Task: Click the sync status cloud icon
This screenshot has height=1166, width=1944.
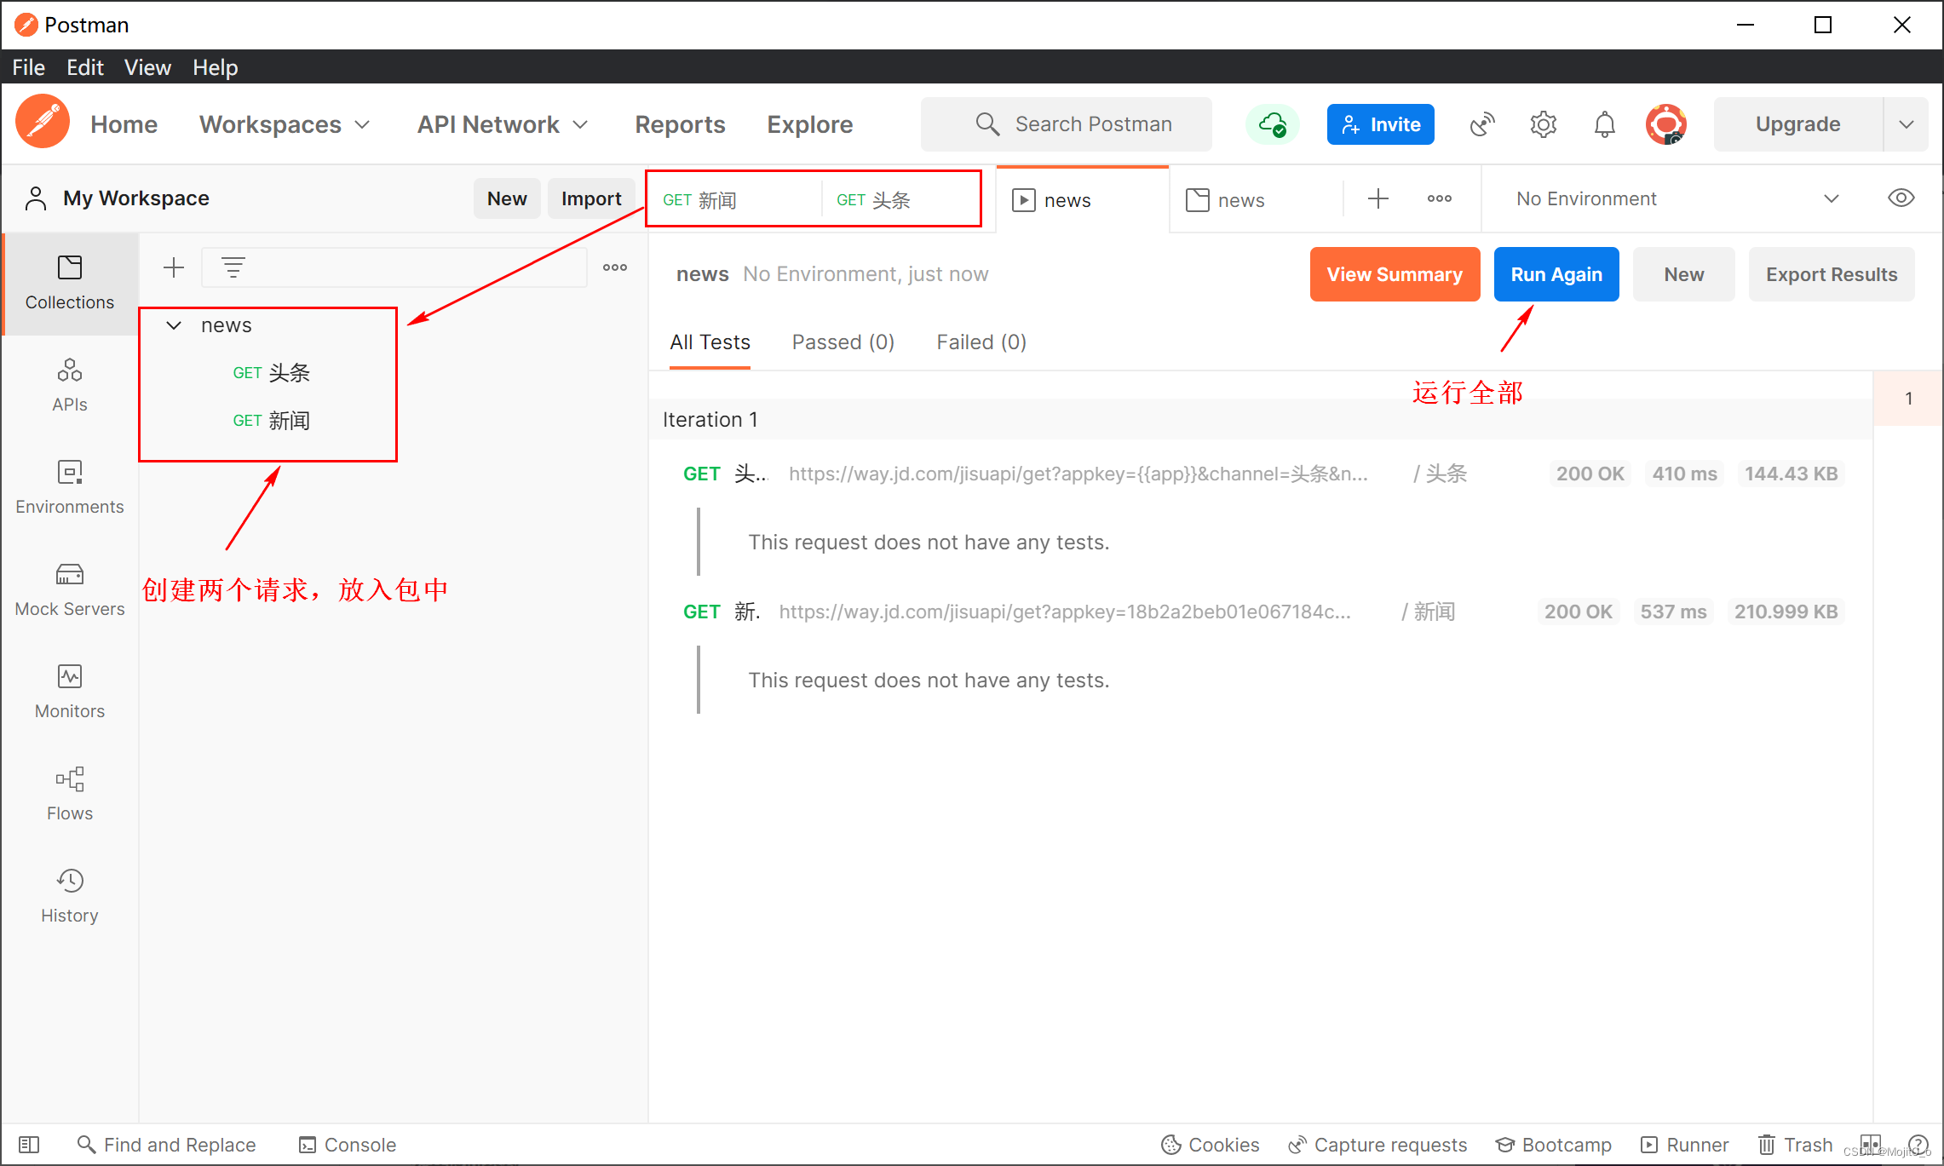Action: (1272, 124)
